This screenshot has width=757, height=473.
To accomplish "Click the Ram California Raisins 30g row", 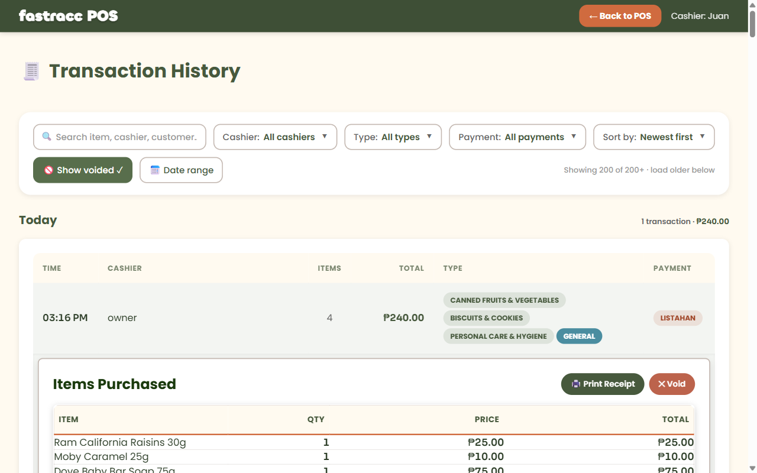I will click(x=374, y=442).
